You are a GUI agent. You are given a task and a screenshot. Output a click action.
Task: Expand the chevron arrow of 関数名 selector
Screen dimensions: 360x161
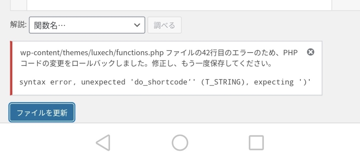point(137,25)
